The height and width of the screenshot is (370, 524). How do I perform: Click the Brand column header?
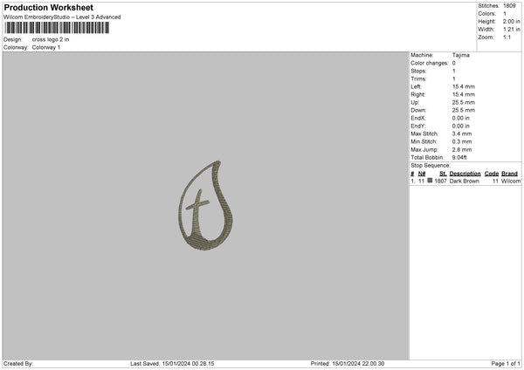pos(509,174)
